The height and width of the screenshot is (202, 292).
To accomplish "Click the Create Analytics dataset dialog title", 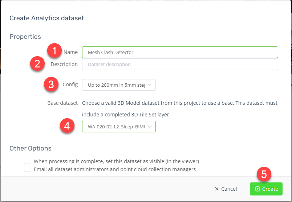I will 46,18.
